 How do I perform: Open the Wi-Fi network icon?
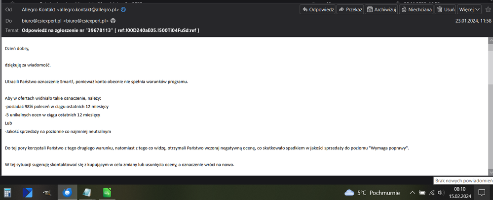click(432, 193)
